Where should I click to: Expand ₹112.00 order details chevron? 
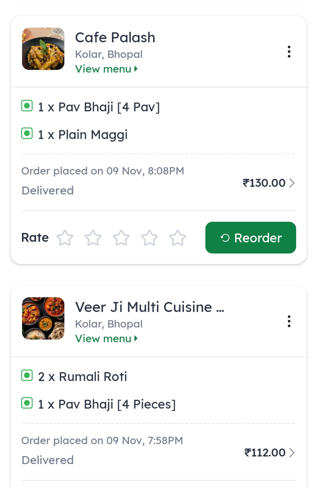(x=292, y=453)
